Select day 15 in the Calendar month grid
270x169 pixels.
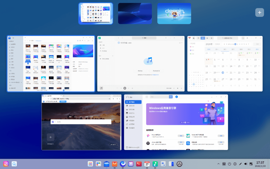(239, 66)
